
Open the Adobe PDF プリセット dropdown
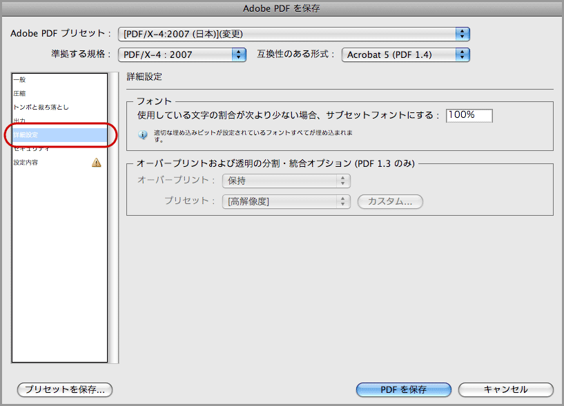coord(294,34)
